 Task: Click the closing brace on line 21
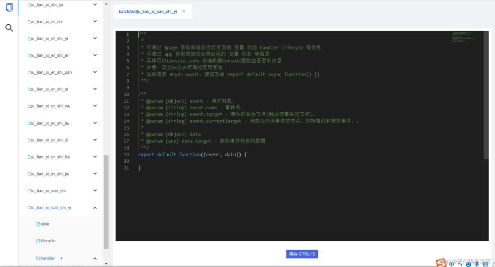140,168
